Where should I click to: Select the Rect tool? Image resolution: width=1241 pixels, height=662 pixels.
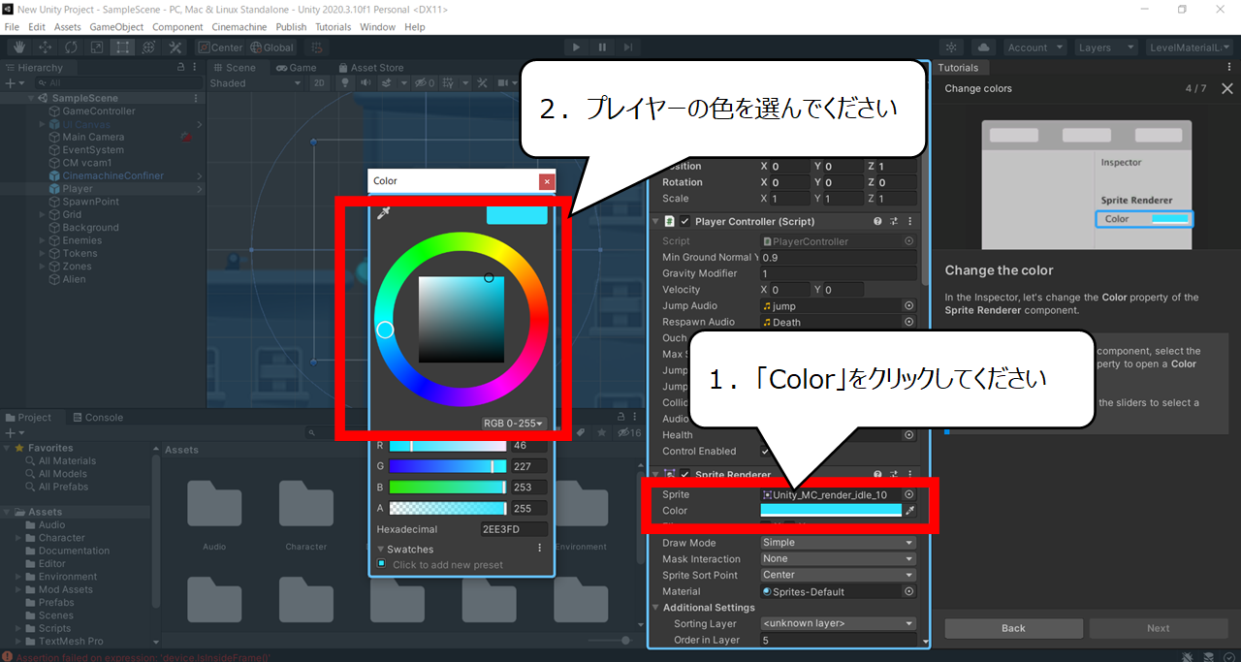click(123, 47)
